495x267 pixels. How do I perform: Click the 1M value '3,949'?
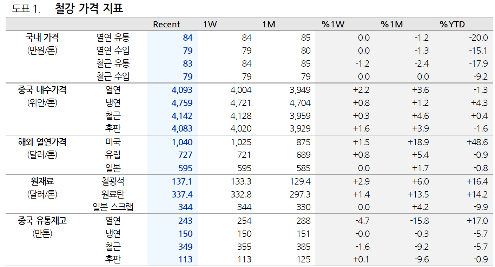(300, 90)
